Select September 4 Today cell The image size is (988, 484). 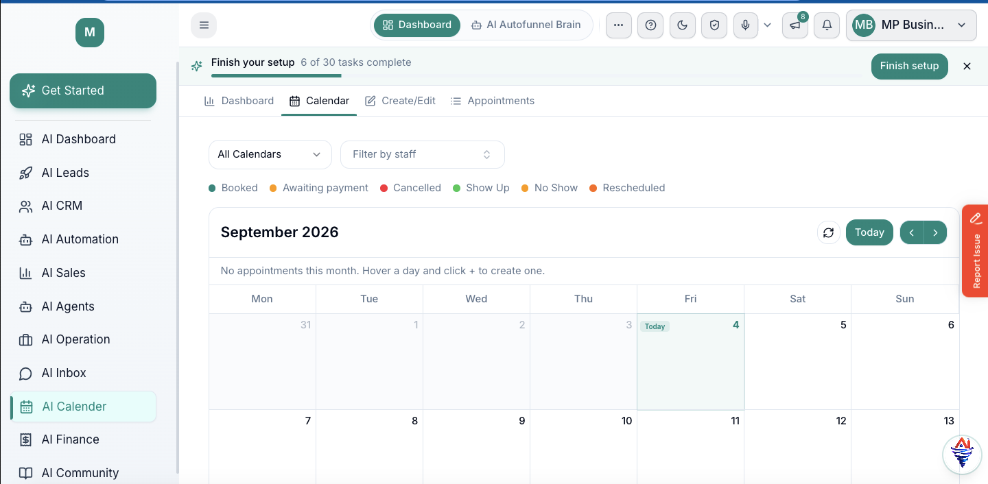[x=691, y=362]
